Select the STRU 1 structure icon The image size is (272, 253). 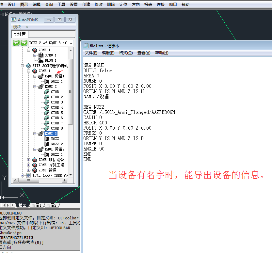click(41, 55)
